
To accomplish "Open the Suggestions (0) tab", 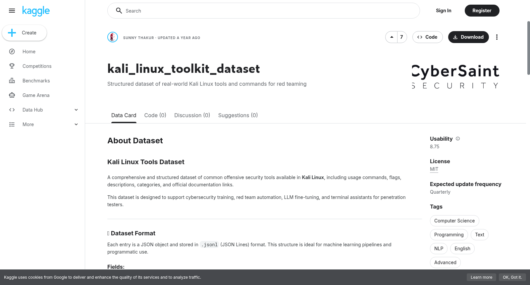I will [x=238, y=115].
